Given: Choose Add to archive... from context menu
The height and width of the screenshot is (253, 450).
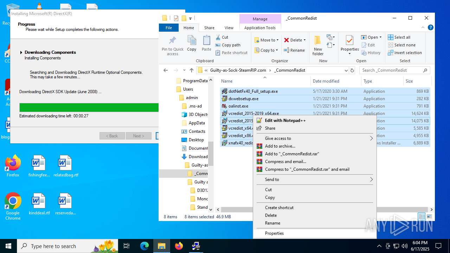Looking at the screenshot, I should [x=315, y=146].
